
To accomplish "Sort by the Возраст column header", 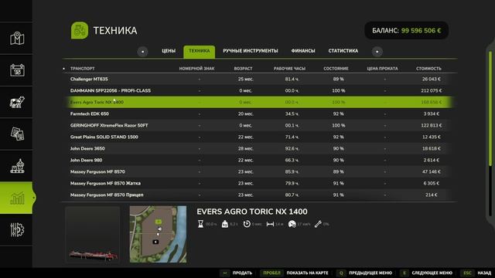I will pos(243,69).
